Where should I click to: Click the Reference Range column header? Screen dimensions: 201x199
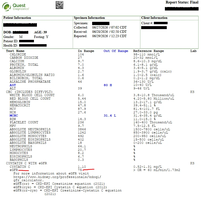(x=148, y=51)
